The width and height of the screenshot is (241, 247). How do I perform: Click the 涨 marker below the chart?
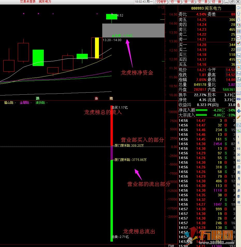pos(96,99)
